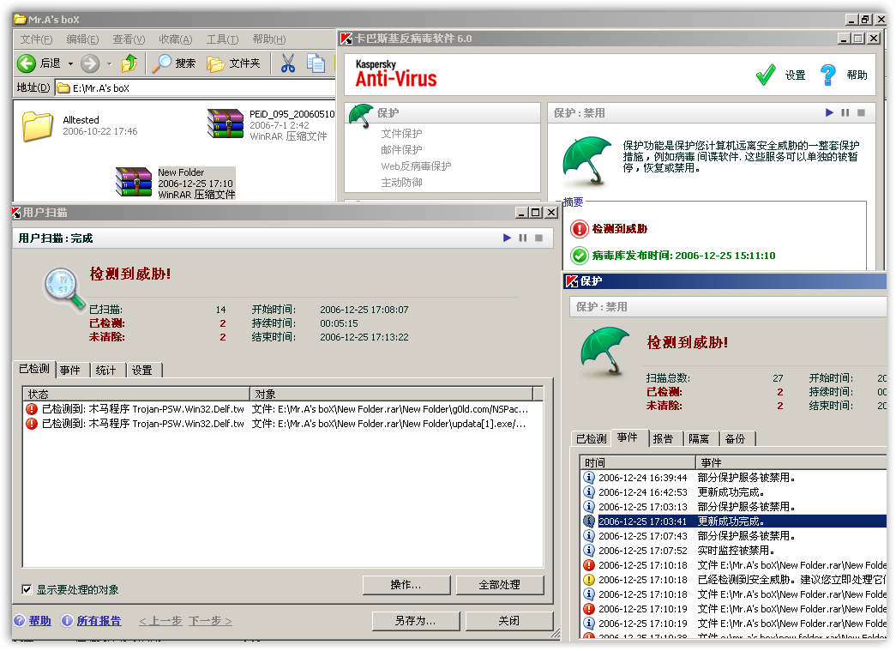Click the Forward arrow icon in Explorer toolbar
The height and width of the screenshot is (651, 896).
coord(90,63)
